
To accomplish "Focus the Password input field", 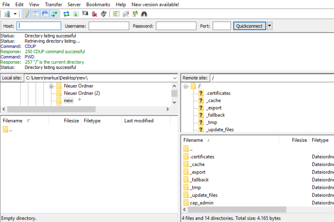I will (176, 26).
